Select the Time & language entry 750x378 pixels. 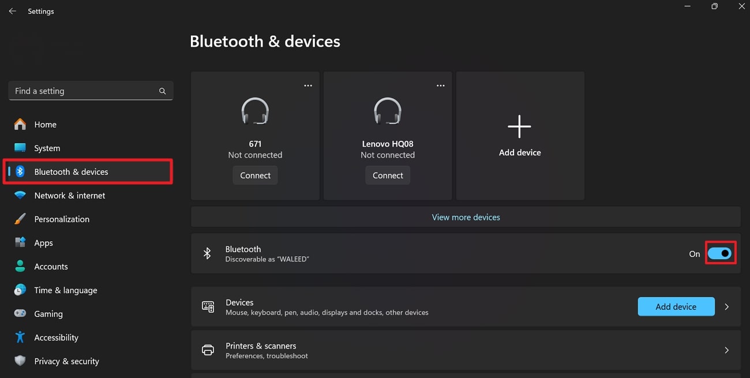[65, 290]
